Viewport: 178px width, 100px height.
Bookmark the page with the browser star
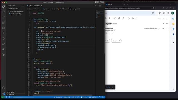[x=153, y=8]
